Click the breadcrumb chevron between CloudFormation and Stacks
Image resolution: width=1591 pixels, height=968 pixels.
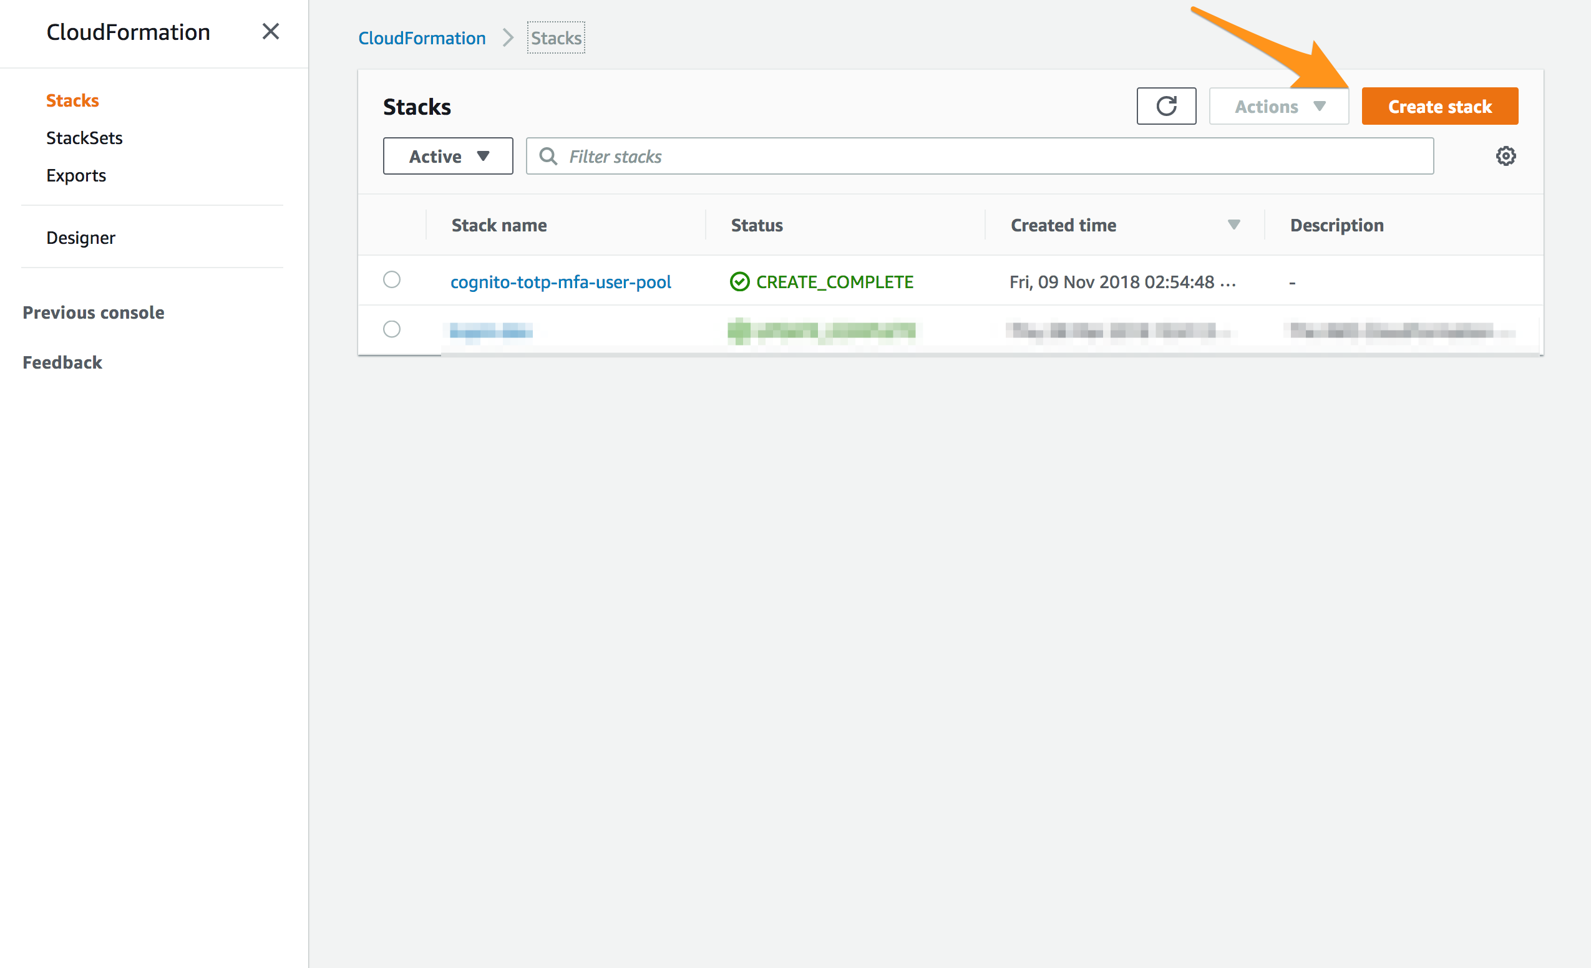[508, 37]
